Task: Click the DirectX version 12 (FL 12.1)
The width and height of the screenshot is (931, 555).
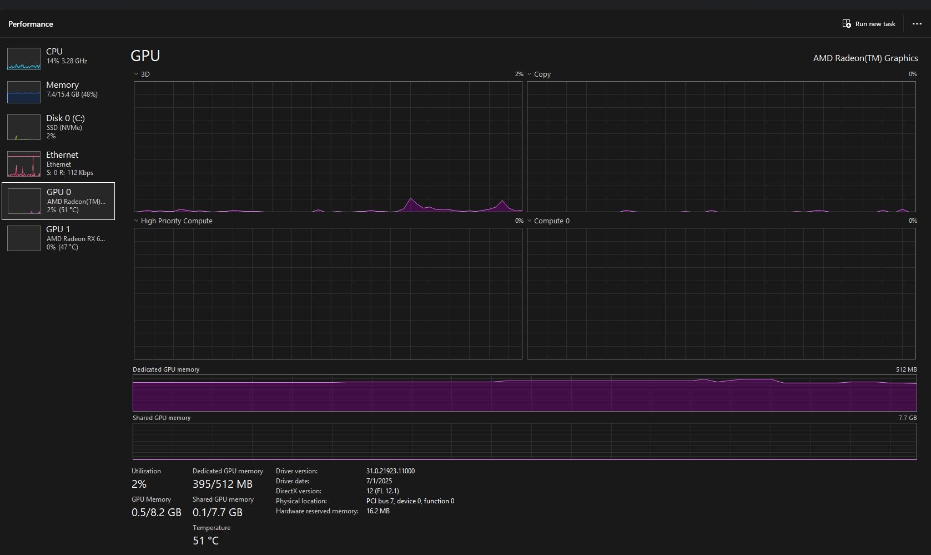Action: pos(383,491)
